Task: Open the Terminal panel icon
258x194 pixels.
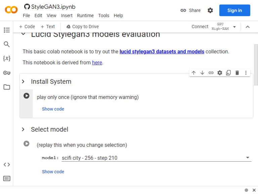Action: coord(7,179)
